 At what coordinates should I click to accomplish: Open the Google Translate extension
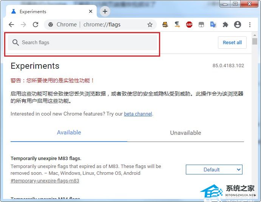click(x=213, y=25)
